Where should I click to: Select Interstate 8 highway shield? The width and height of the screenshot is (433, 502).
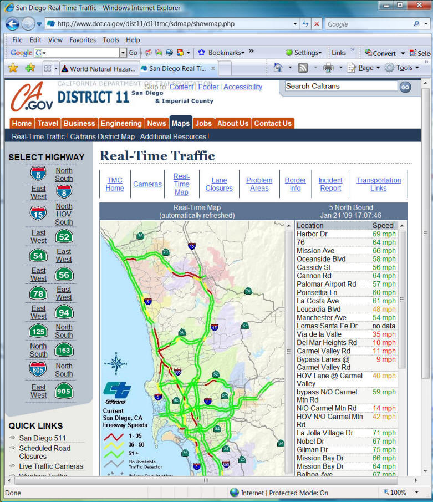click(64, 192)
